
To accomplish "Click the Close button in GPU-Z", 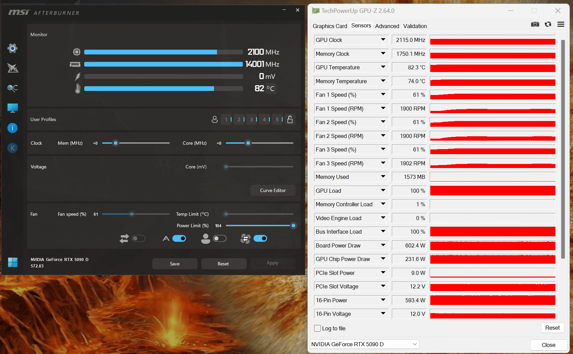I will (x=548, y=345).
